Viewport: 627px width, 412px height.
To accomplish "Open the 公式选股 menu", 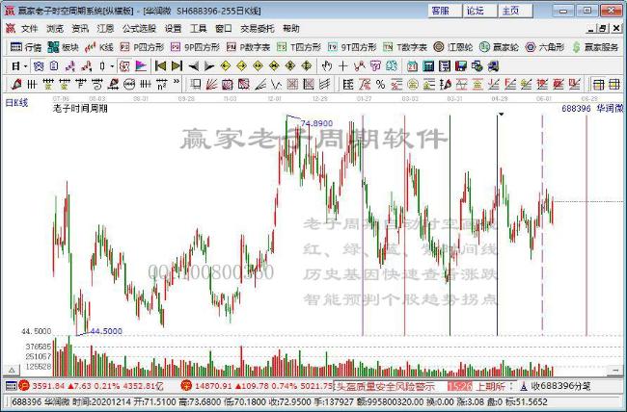I will [139, 29].
